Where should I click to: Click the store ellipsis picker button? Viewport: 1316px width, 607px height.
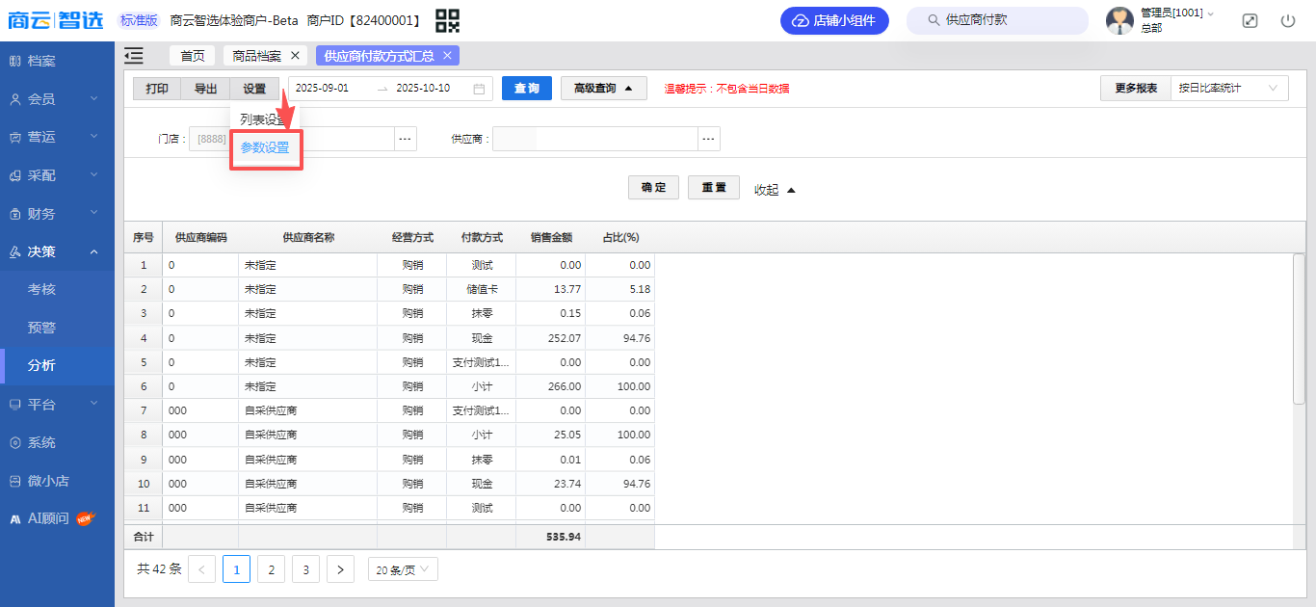(406, 139)
